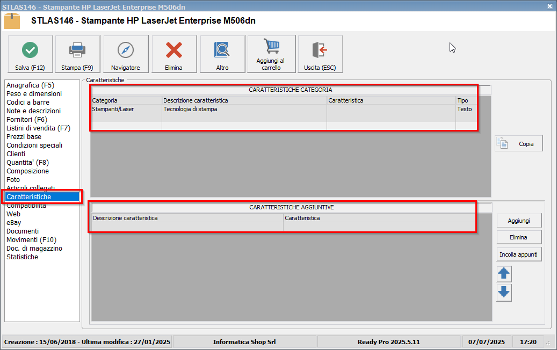557x350 pixels.
Task: Click the Copia button with the documents icon
Action: (519, 143)
